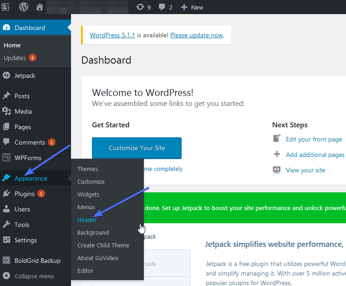The height and width of the screenshot is (286, 346).
Task: Click the home site icon in admin bar
Action: tap(40, 7)
